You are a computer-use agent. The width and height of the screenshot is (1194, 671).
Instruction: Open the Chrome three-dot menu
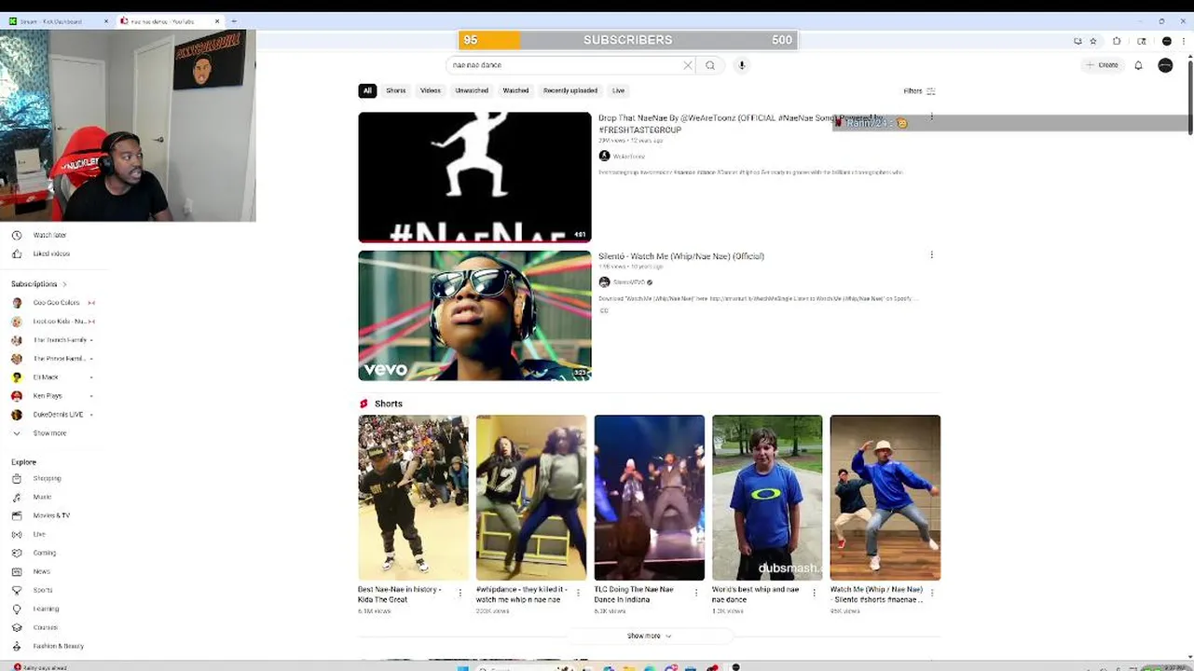pos(1185,41)
